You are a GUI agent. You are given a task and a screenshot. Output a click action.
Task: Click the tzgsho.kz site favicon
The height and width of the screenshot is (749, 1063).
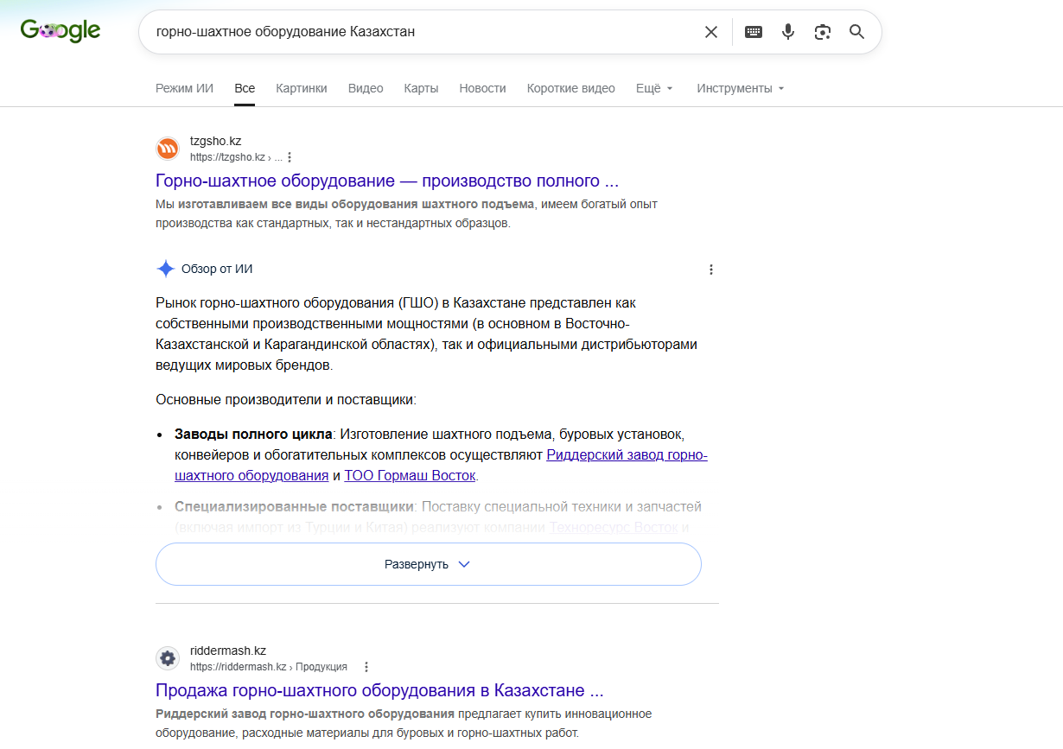point(168,149)
